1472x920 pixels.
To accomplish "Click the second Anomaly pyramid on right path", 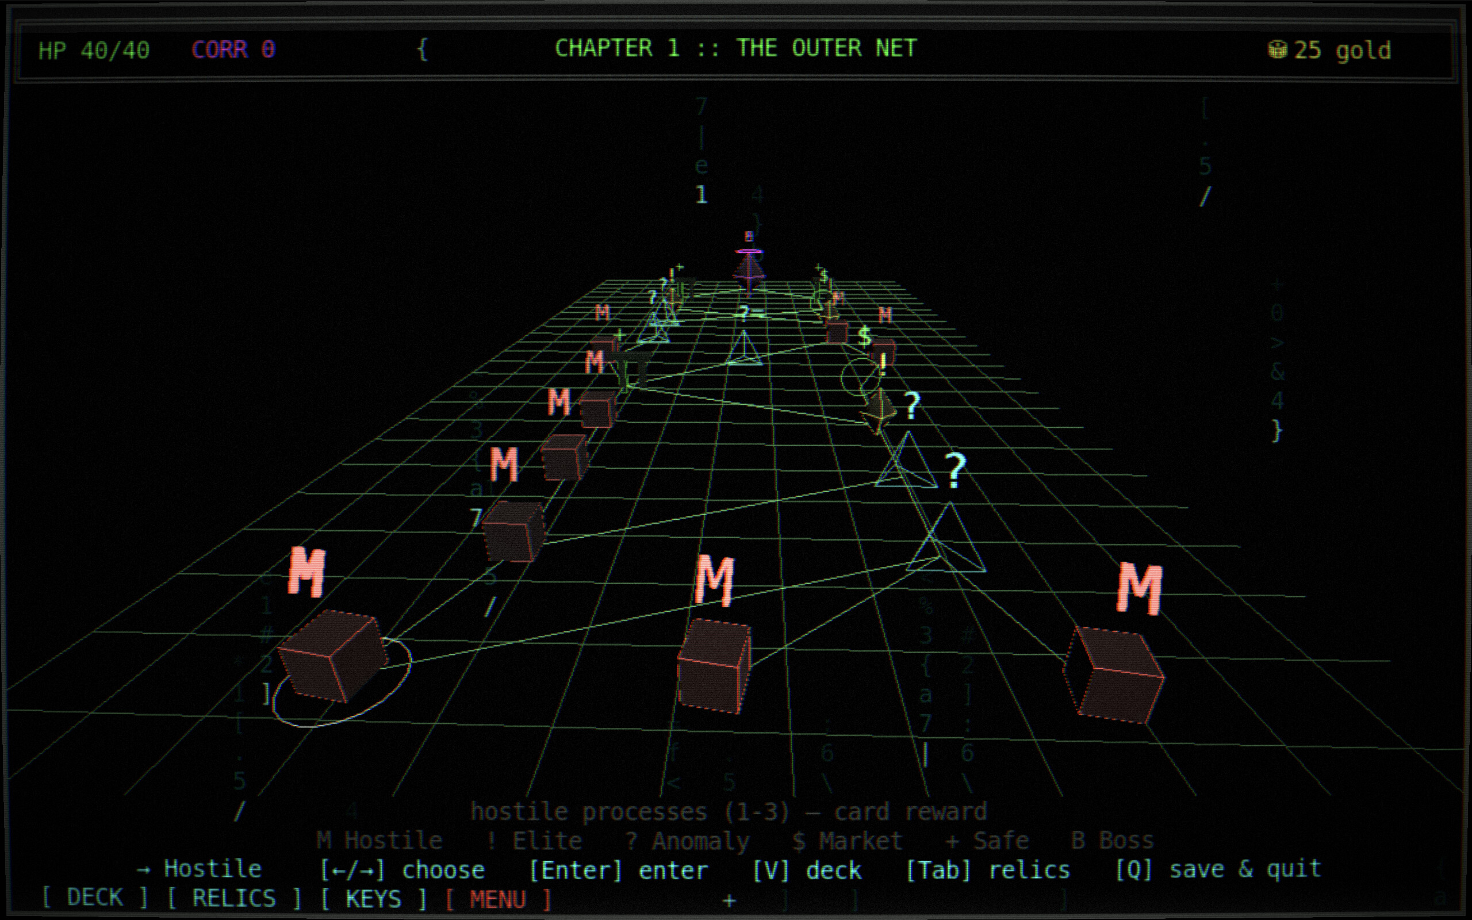I will (906, 461).
